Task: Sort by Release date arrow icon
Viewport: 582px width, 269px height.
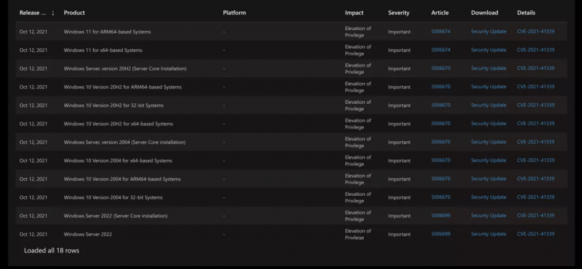Action: coord(53,12)
